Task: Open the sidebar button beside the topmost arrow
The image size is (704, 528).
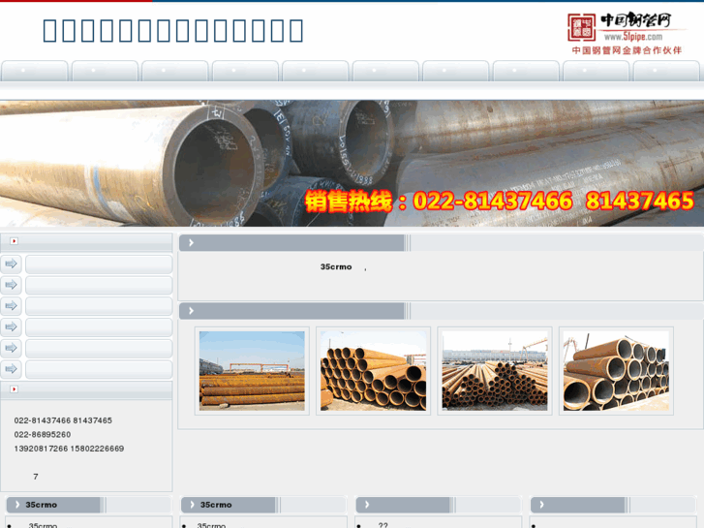Action: [x=99, y=264]
